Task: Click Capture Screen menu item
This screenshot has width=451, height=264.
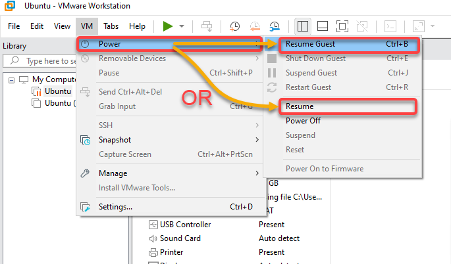Action: 170,154
